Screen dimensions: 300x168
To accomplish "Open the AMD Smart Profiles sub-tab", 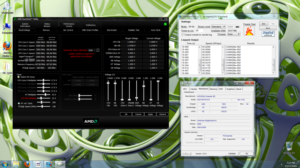I will (90, 30).
